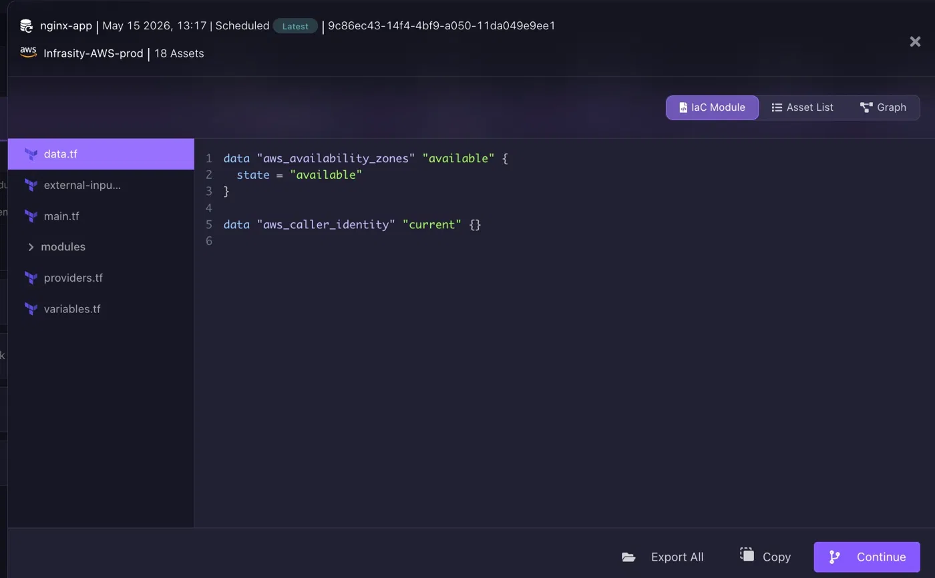
Task: Click the nginx-app stack icon
Action: [x=26, y=26]
